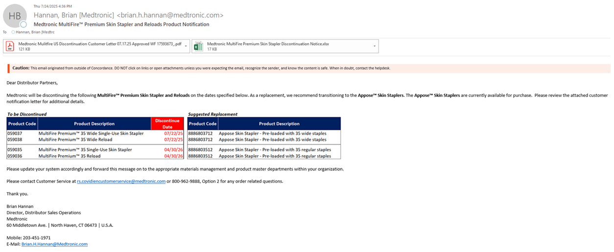Click recipient presence indicator beside To field
This screenshot has width=614, height=252.
coord(13,32)
